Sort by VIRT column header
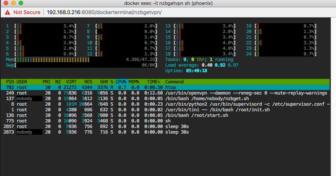 click(x=71, y=82)
